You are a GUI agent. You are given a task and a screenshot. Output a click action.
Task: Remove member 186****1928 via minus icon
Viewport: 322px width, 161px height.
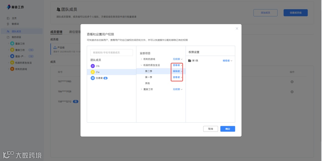coord(292,92)
